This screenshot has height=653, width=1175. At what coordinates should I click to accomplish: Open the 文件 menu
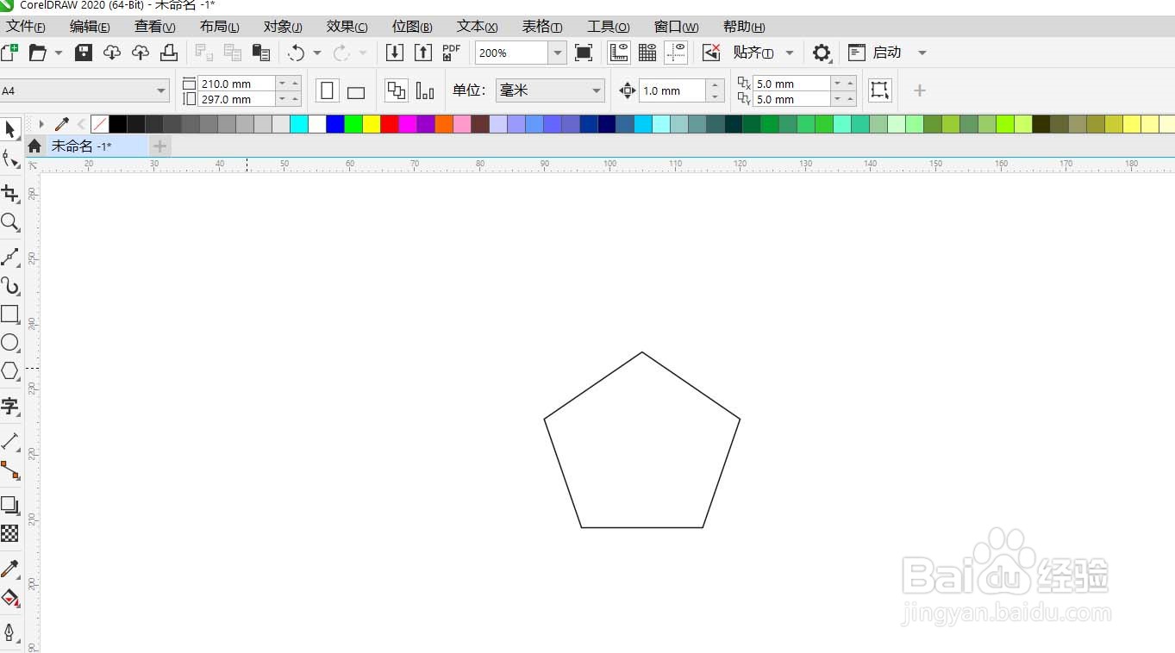point(25,27)
